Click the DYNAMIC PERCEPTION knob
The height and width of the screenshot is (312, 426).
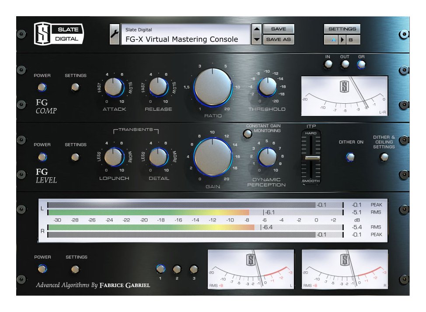[x=267, y=157]
